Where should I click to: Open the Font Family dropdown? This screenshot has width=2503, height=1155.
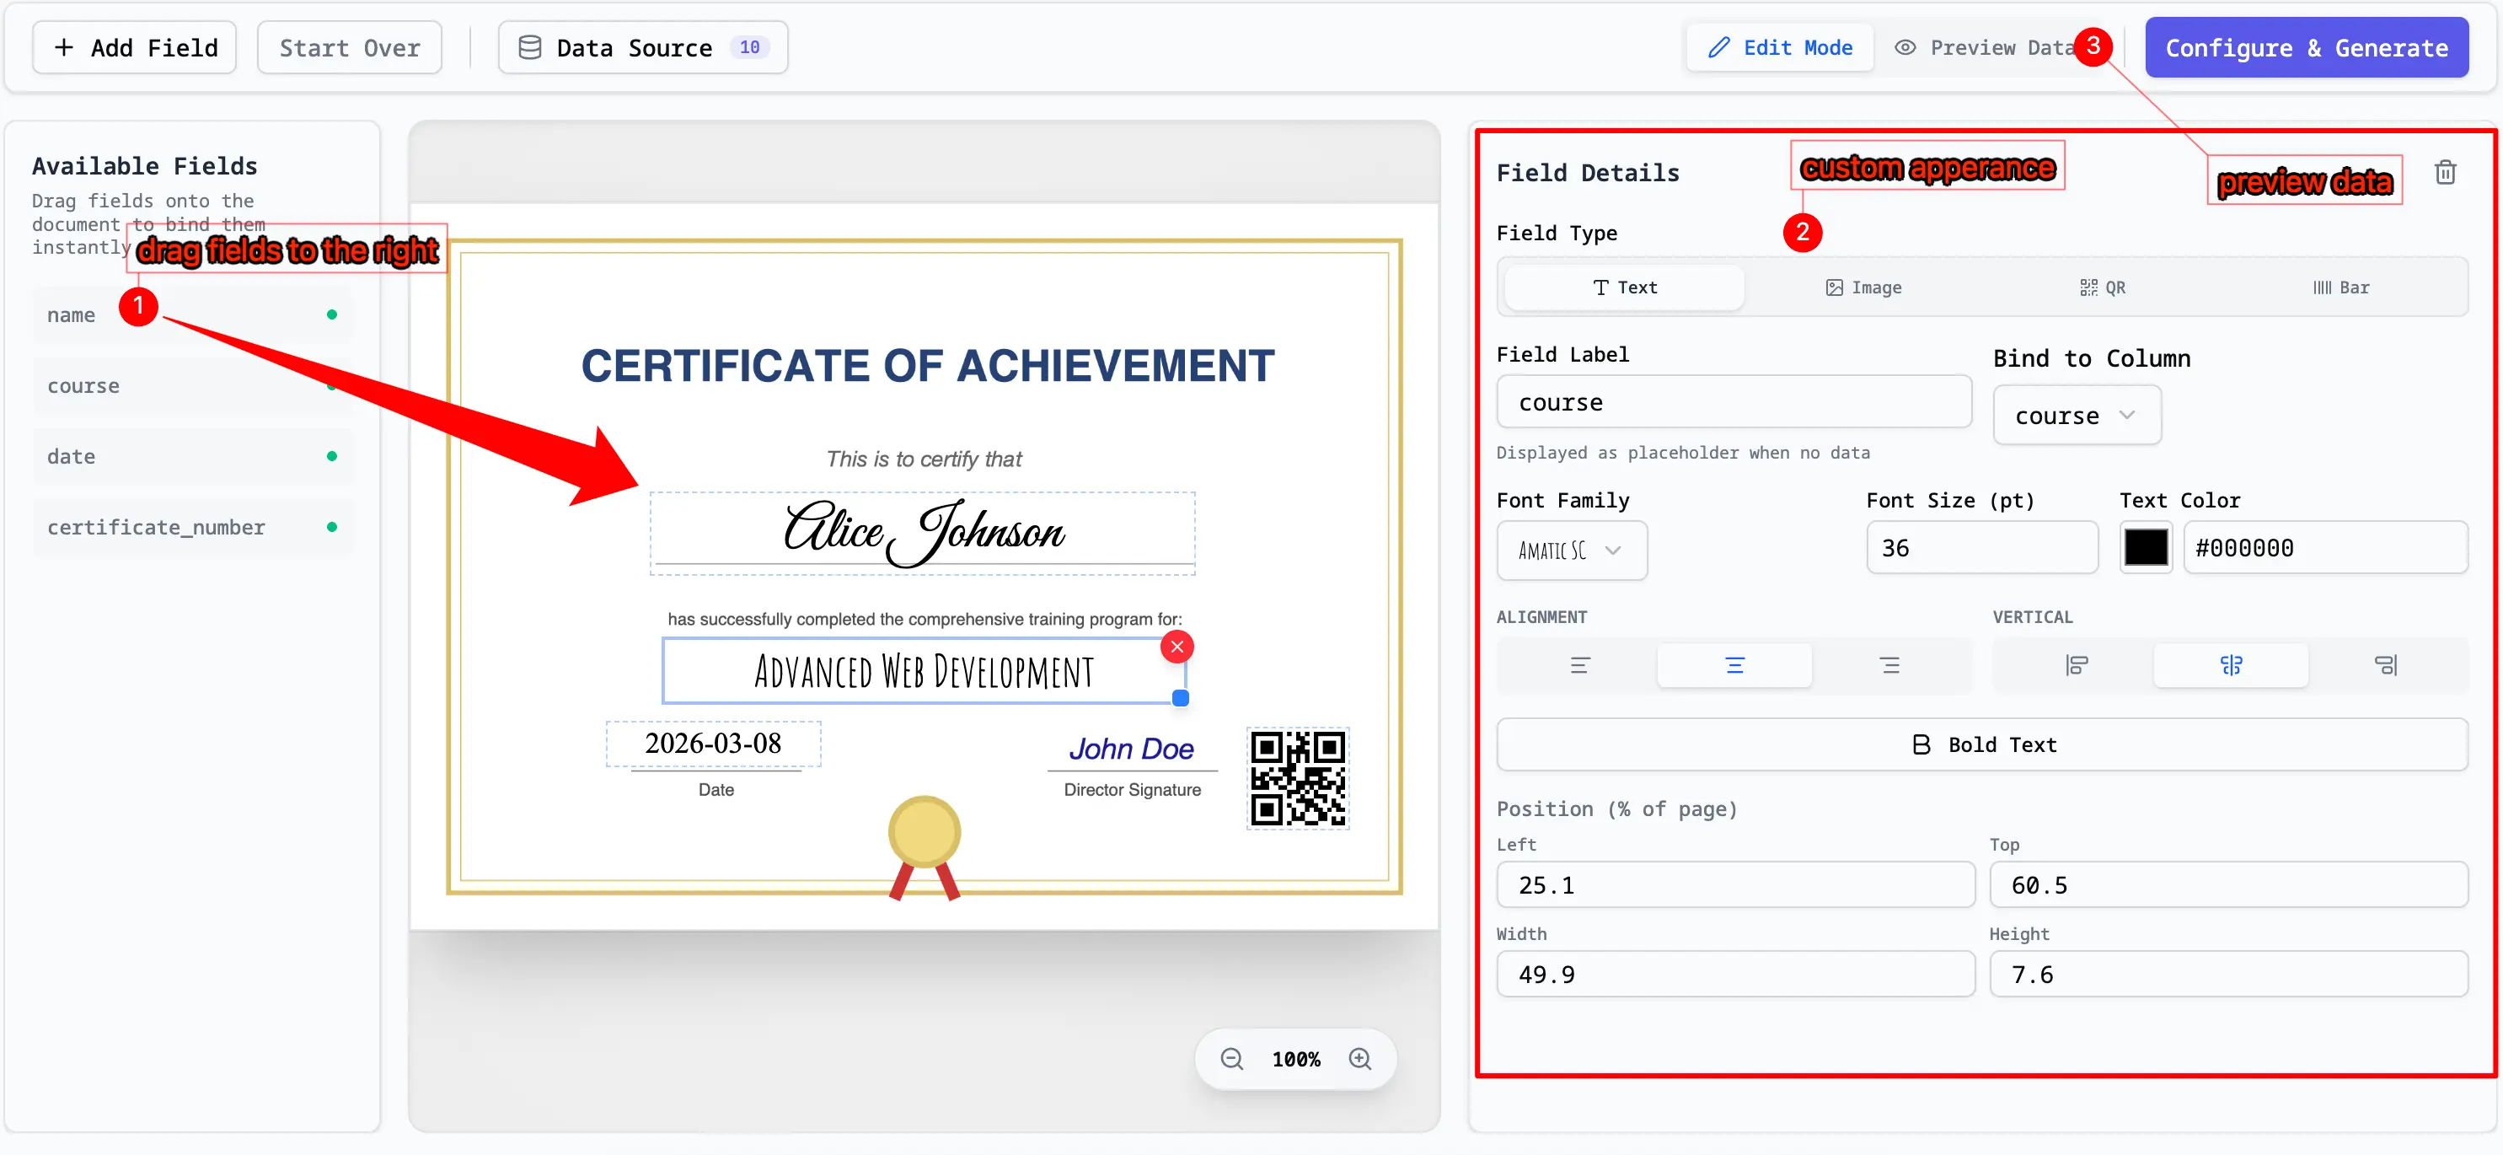pos(1571,551)
